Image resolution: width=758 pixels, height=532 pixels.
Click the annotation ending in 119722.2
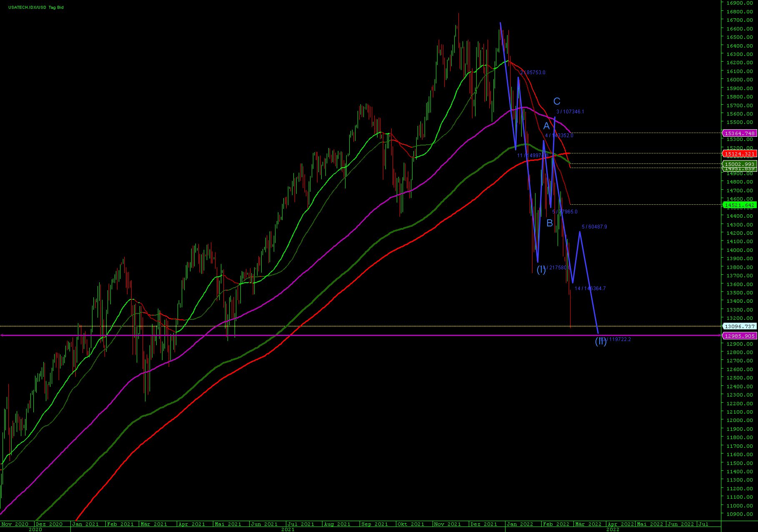[x=616, y=339]
